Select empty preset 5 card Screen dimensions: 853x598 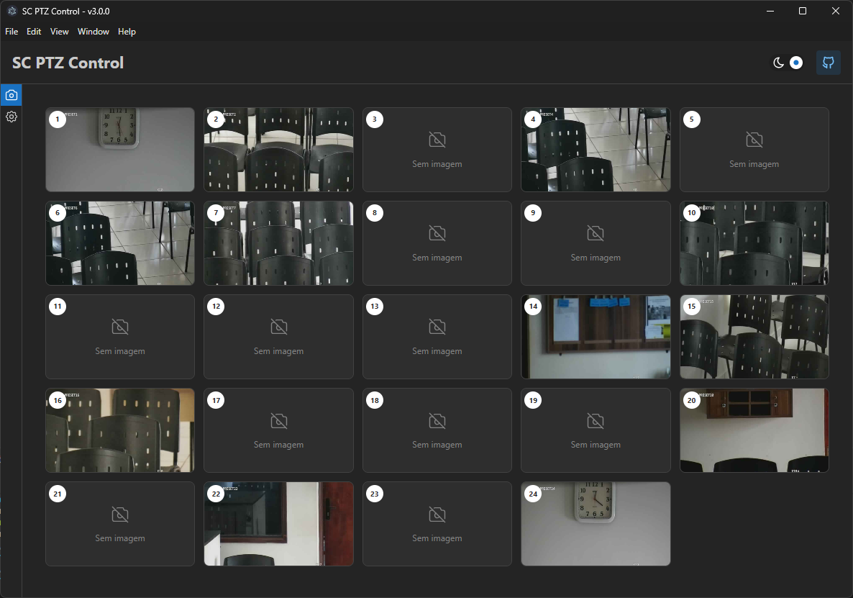[754, 150]
